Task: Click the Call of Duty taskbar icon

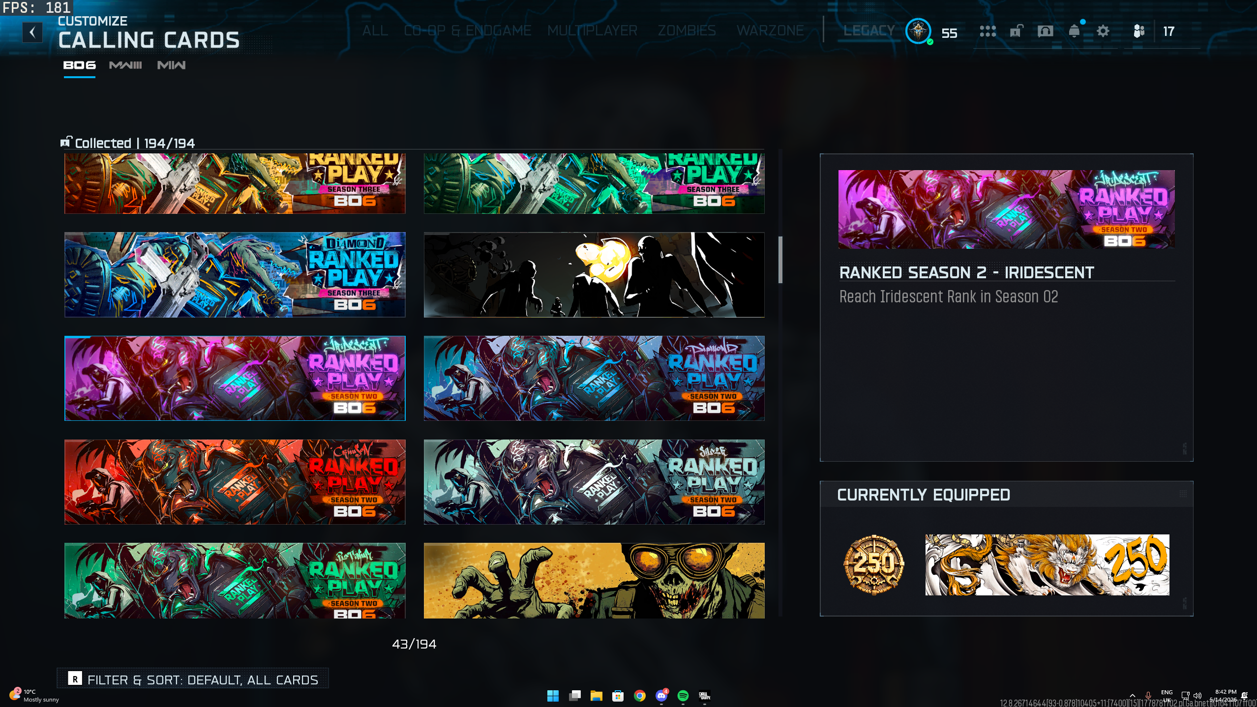Action: (705, 696)
